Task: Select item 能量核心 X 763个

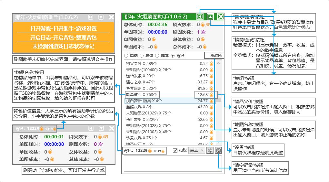Action: tap(142, 94)
